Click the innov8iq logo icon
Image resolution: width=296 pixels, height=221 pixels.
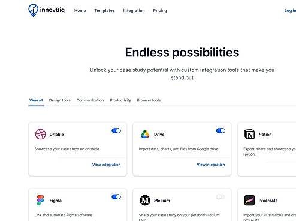[x=33, y=10]
